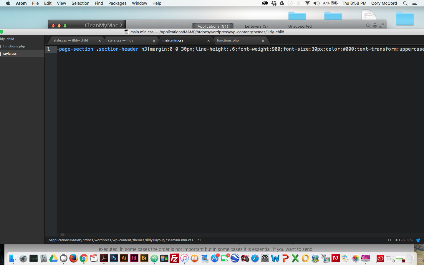Open Photoshop from the Dock
Image resolution: width=424 pixels, height=265 pixels.
click(x=114, y=259)
